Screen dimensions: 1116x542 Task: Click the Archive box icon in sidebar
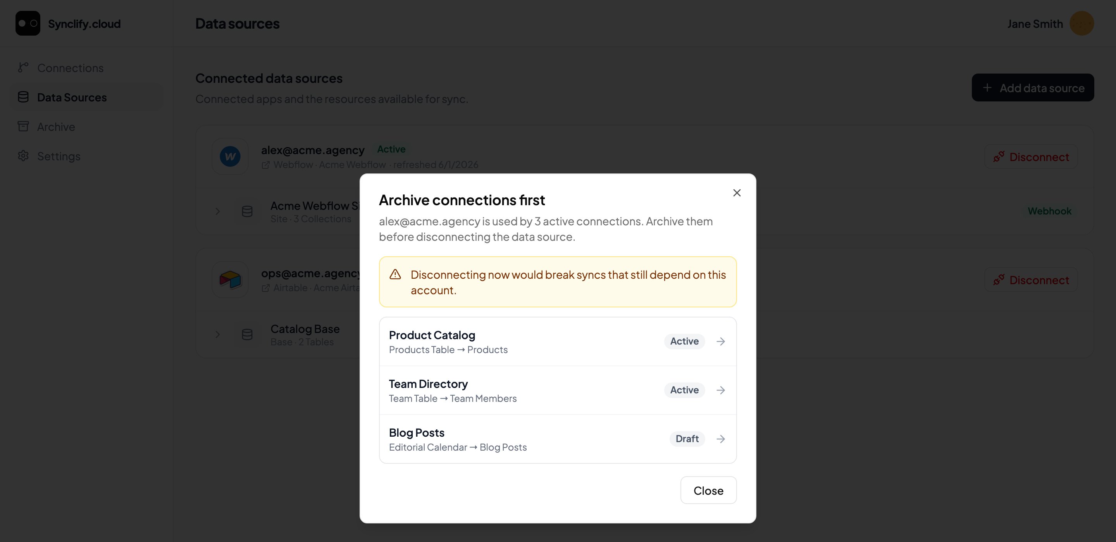(23, 127)
